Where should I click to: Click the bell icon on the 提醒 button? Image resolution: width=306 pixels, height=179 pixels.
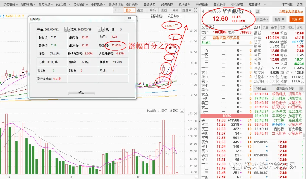pos(284,19)
